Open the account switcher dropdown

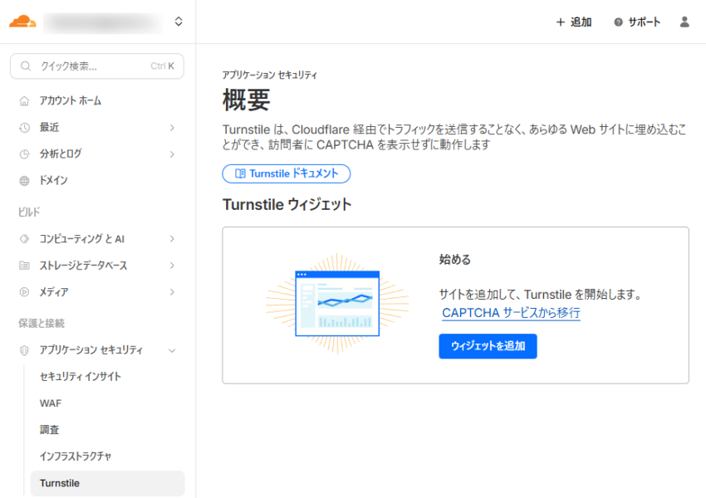click(x=179, y=22)
